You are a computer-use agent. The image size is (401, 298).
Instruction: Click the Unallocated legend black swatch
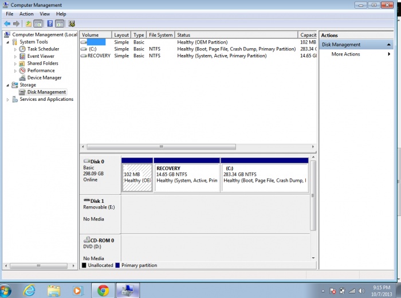[x=84, y=265]
